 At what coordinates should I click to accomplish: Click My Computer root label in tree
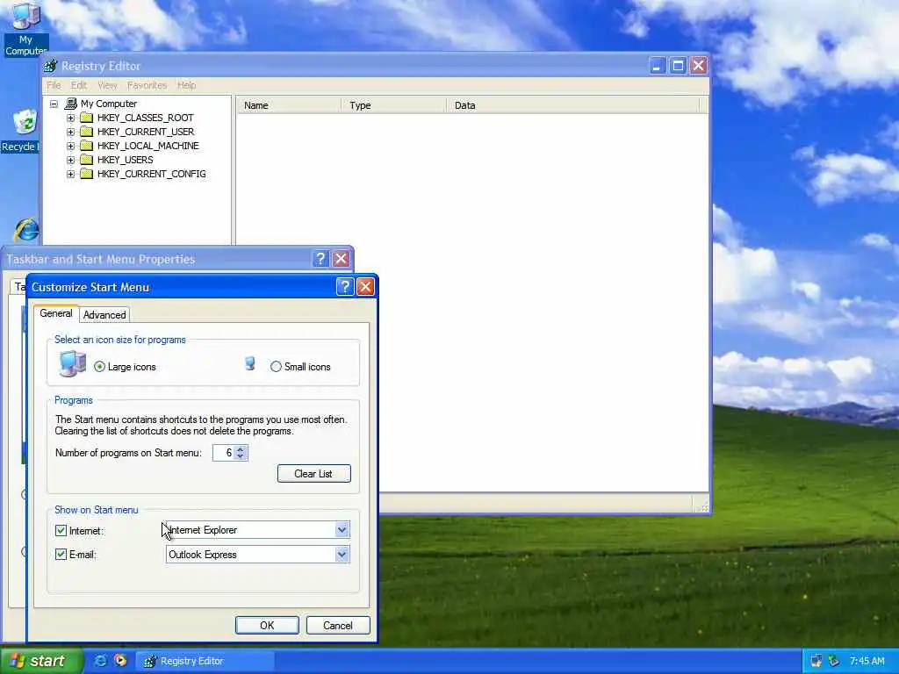pos(109,104)
